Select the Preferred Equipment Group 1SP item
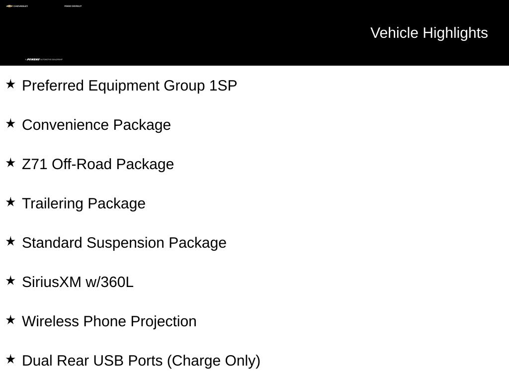Screen dimensions: 509x382 130,86
